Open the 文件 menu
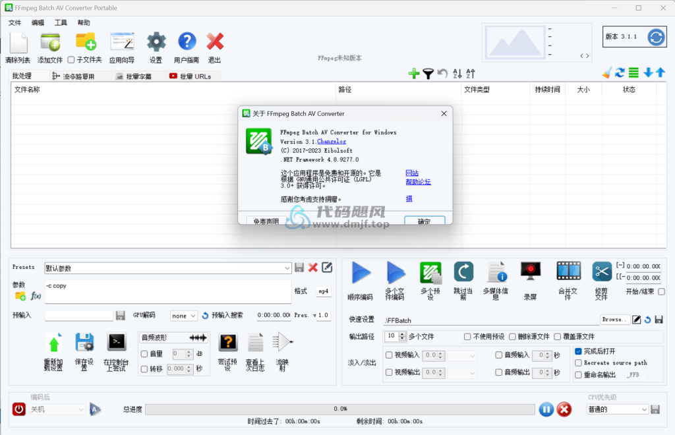Viewport: 675px width, 435px height. coord(15,22)
